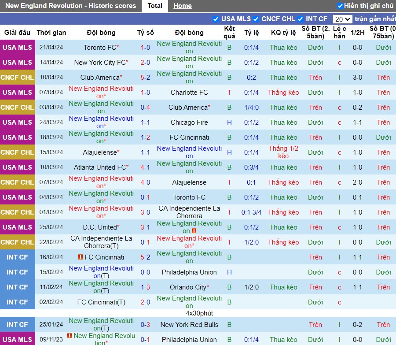Click half-time score 2-0 on 07/03/24

(x=357, y=182)
